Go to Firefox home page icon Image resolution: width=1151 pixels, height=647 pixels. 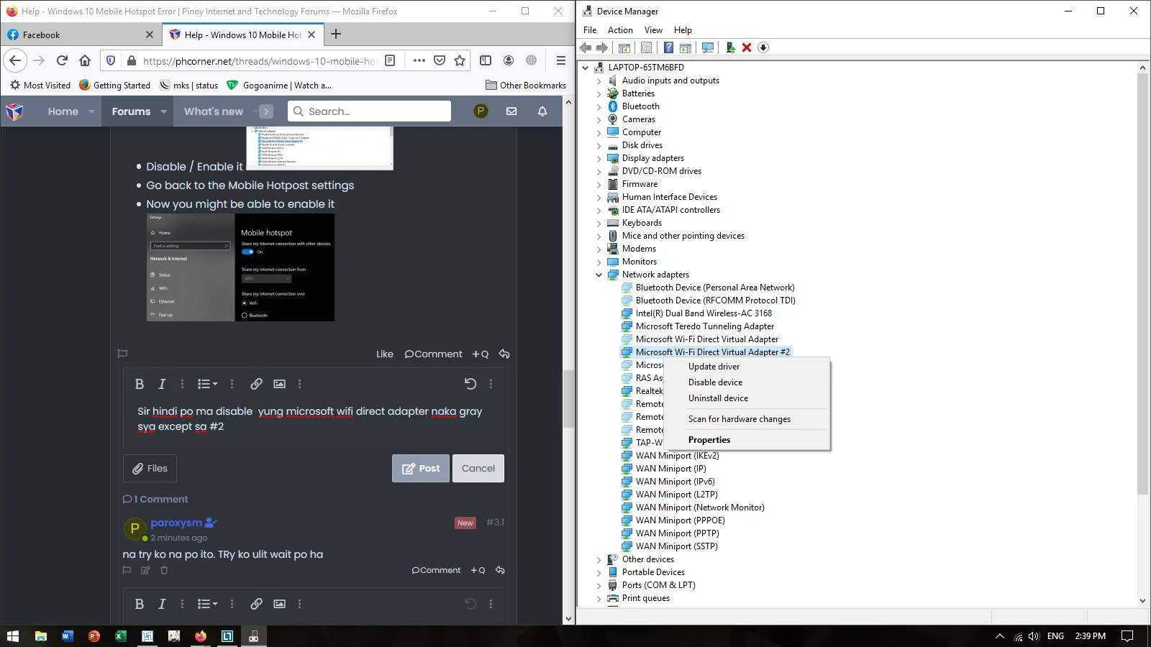coord(85,60)
